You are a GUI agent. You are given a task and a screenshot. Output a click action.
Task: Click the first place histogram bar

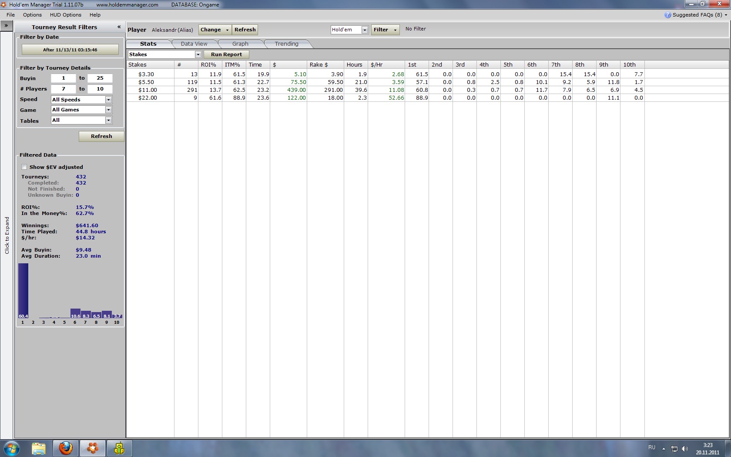coord(23,290)
